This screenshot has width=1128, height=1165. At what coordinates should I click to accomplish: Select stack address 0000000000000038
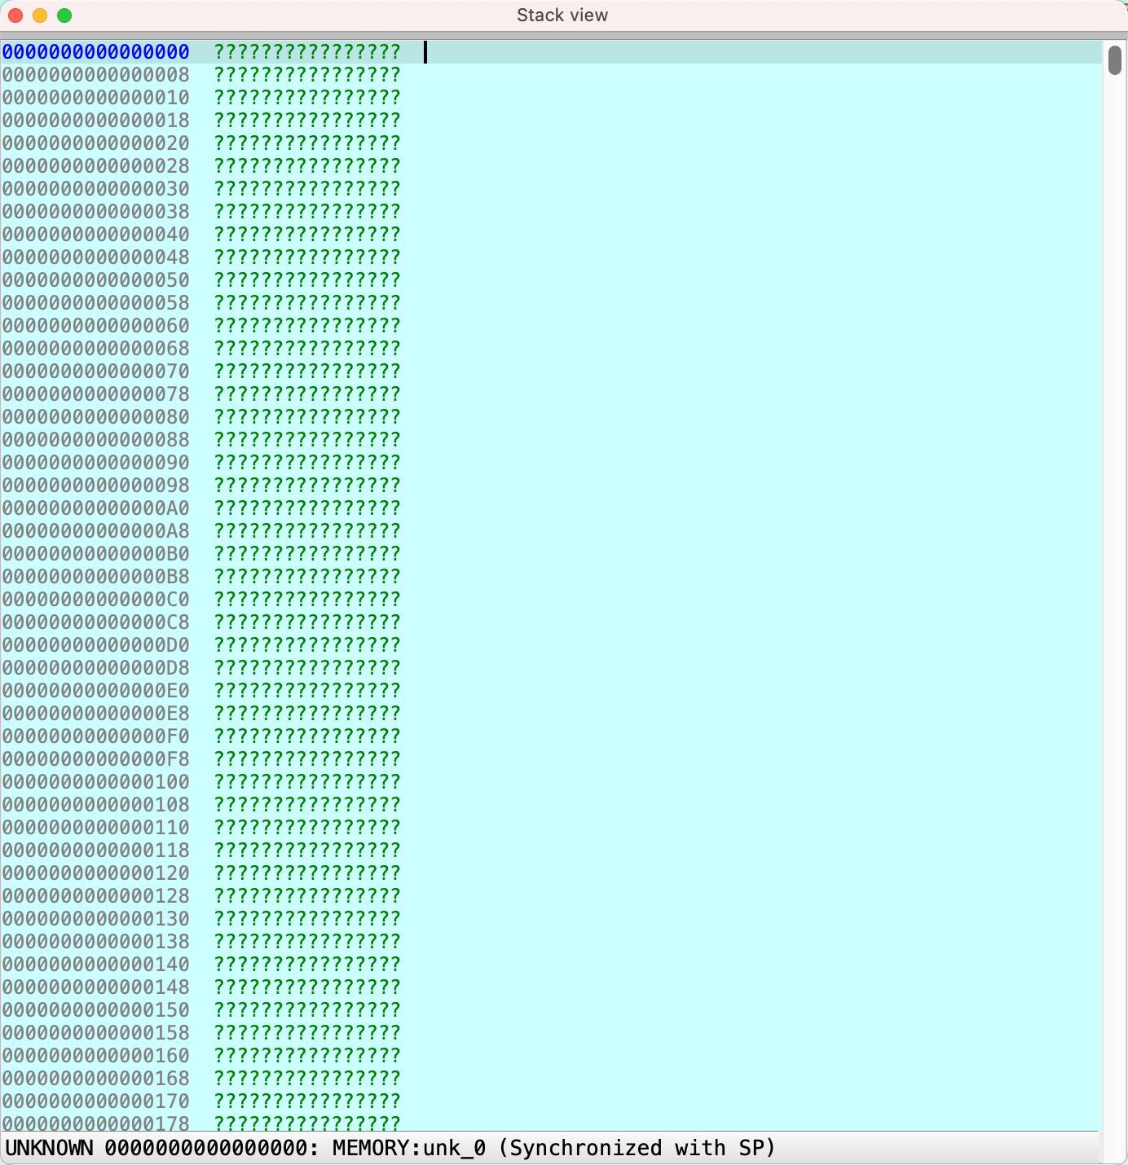96,212
